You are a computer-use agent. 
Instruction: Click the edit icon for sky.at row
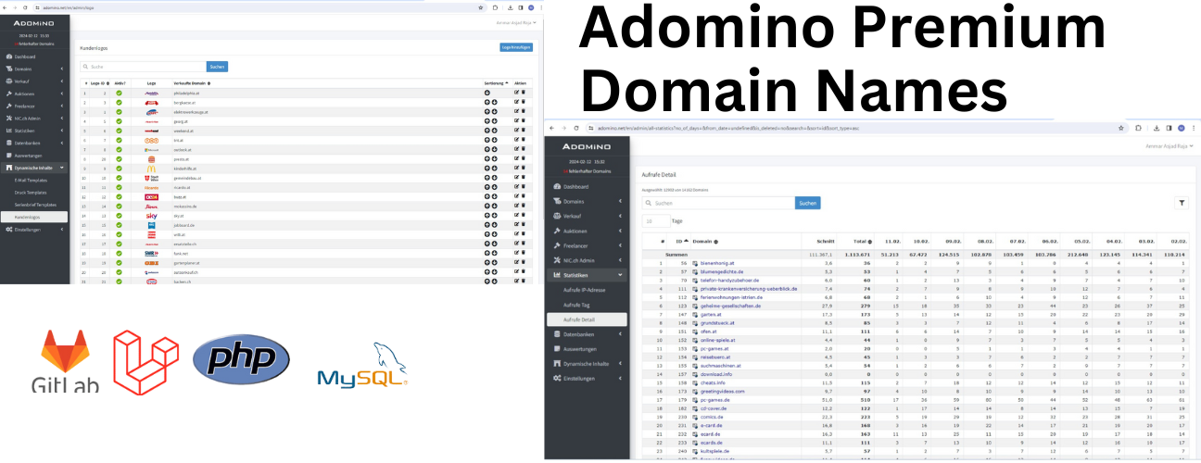pyautogui.click(x=516, y=215)
